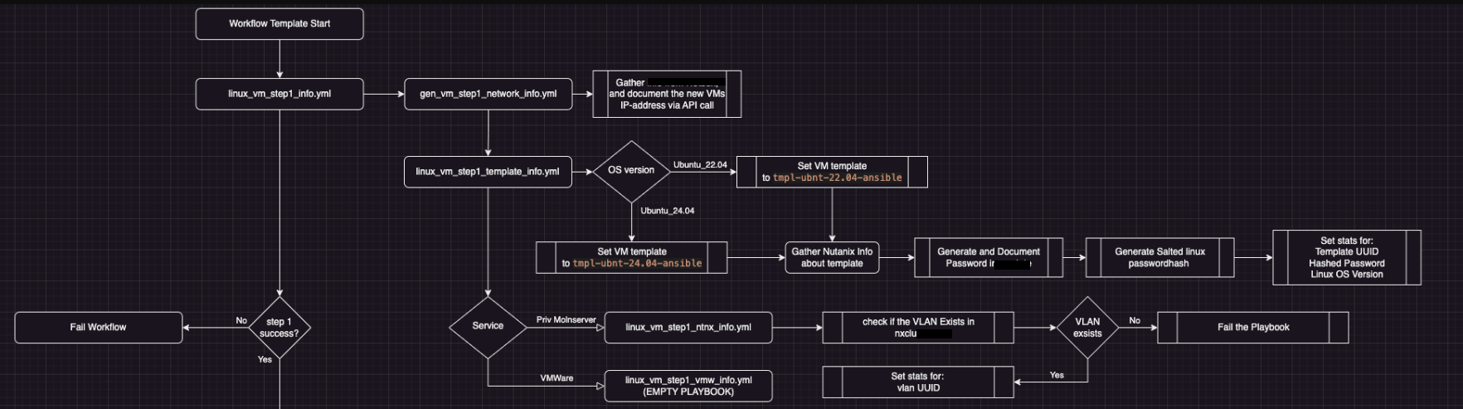Click the VMWare edge label
This screenshot has height=409, width=1463.
point(557,378)
